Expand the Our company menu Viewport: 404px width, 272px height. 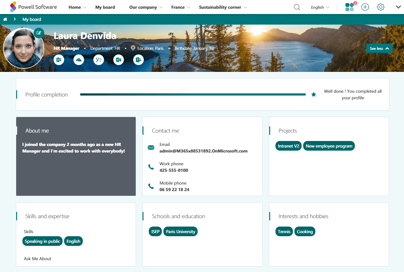click(x=143, y=7)
